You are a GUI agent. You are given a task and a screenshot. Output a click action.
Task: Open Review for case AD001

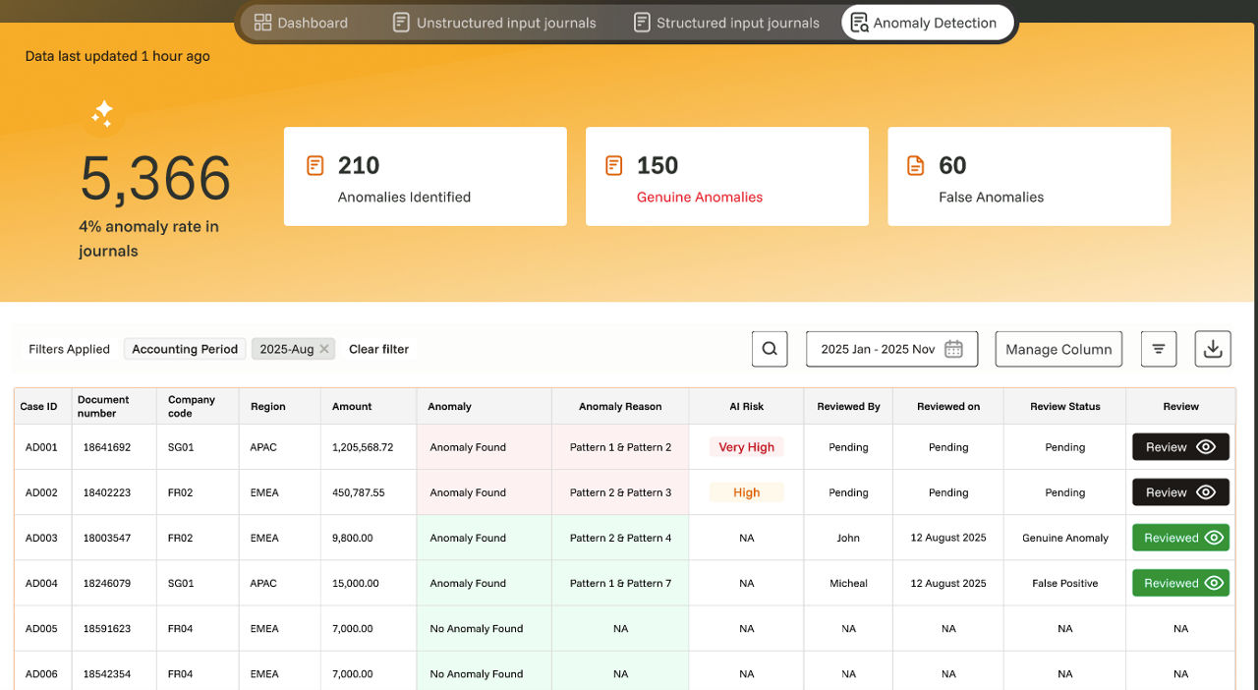point(1180,447)
